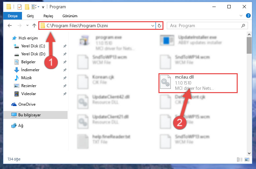Refresh the current folder view
256x169 pixels.
tap(159, 26)
